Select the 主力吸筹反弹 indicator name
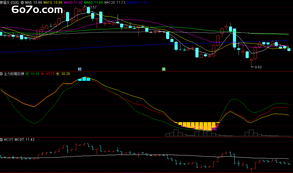 (14, 74)
